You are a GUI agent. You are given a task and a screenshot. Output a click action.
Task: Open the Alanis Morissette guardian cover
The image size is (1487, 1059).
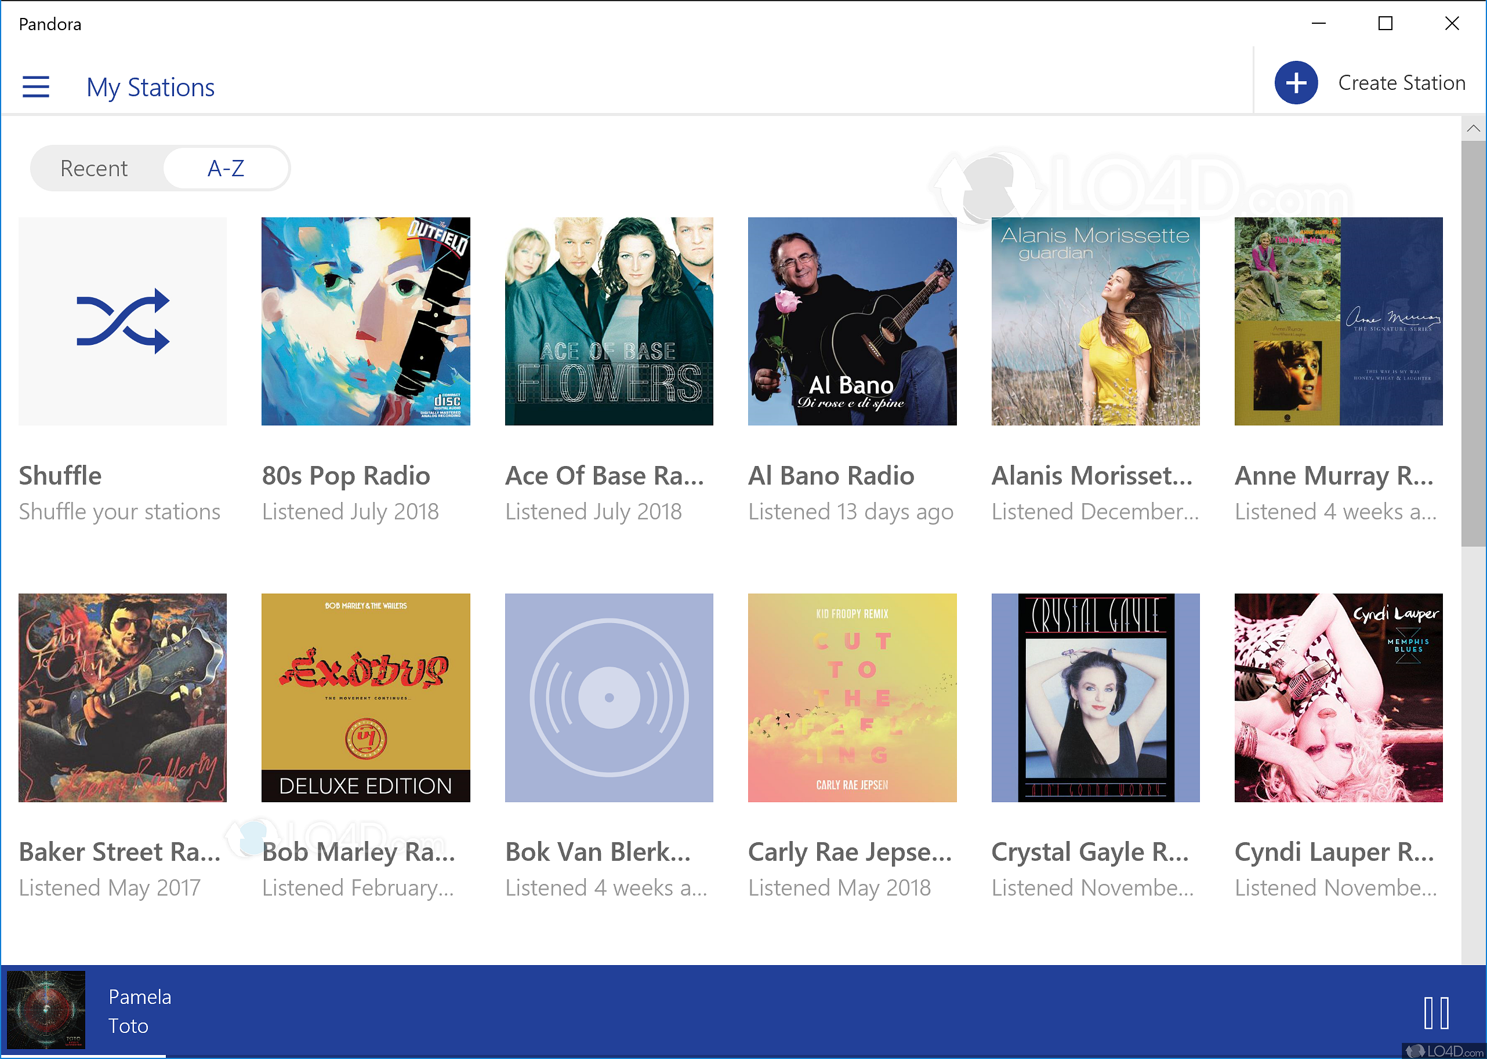1096,322
